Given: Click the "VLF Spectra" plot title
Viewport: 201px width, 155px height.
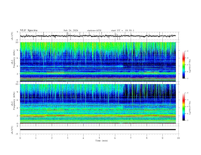Looking at the screenshot, I should point(29,30).
